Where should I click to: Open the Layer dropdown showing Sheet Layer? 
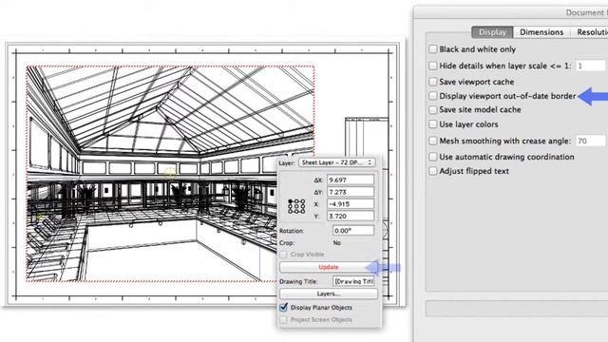click(x=336, y=162)
